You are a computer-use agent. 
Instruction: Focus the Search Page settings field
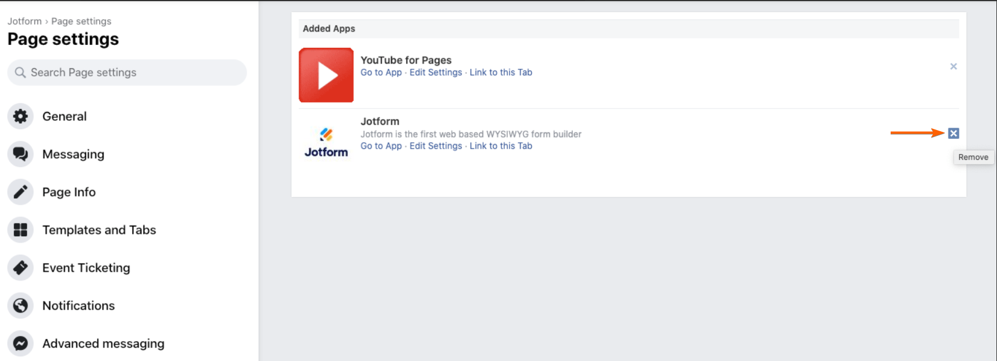[x=127, y=72]
